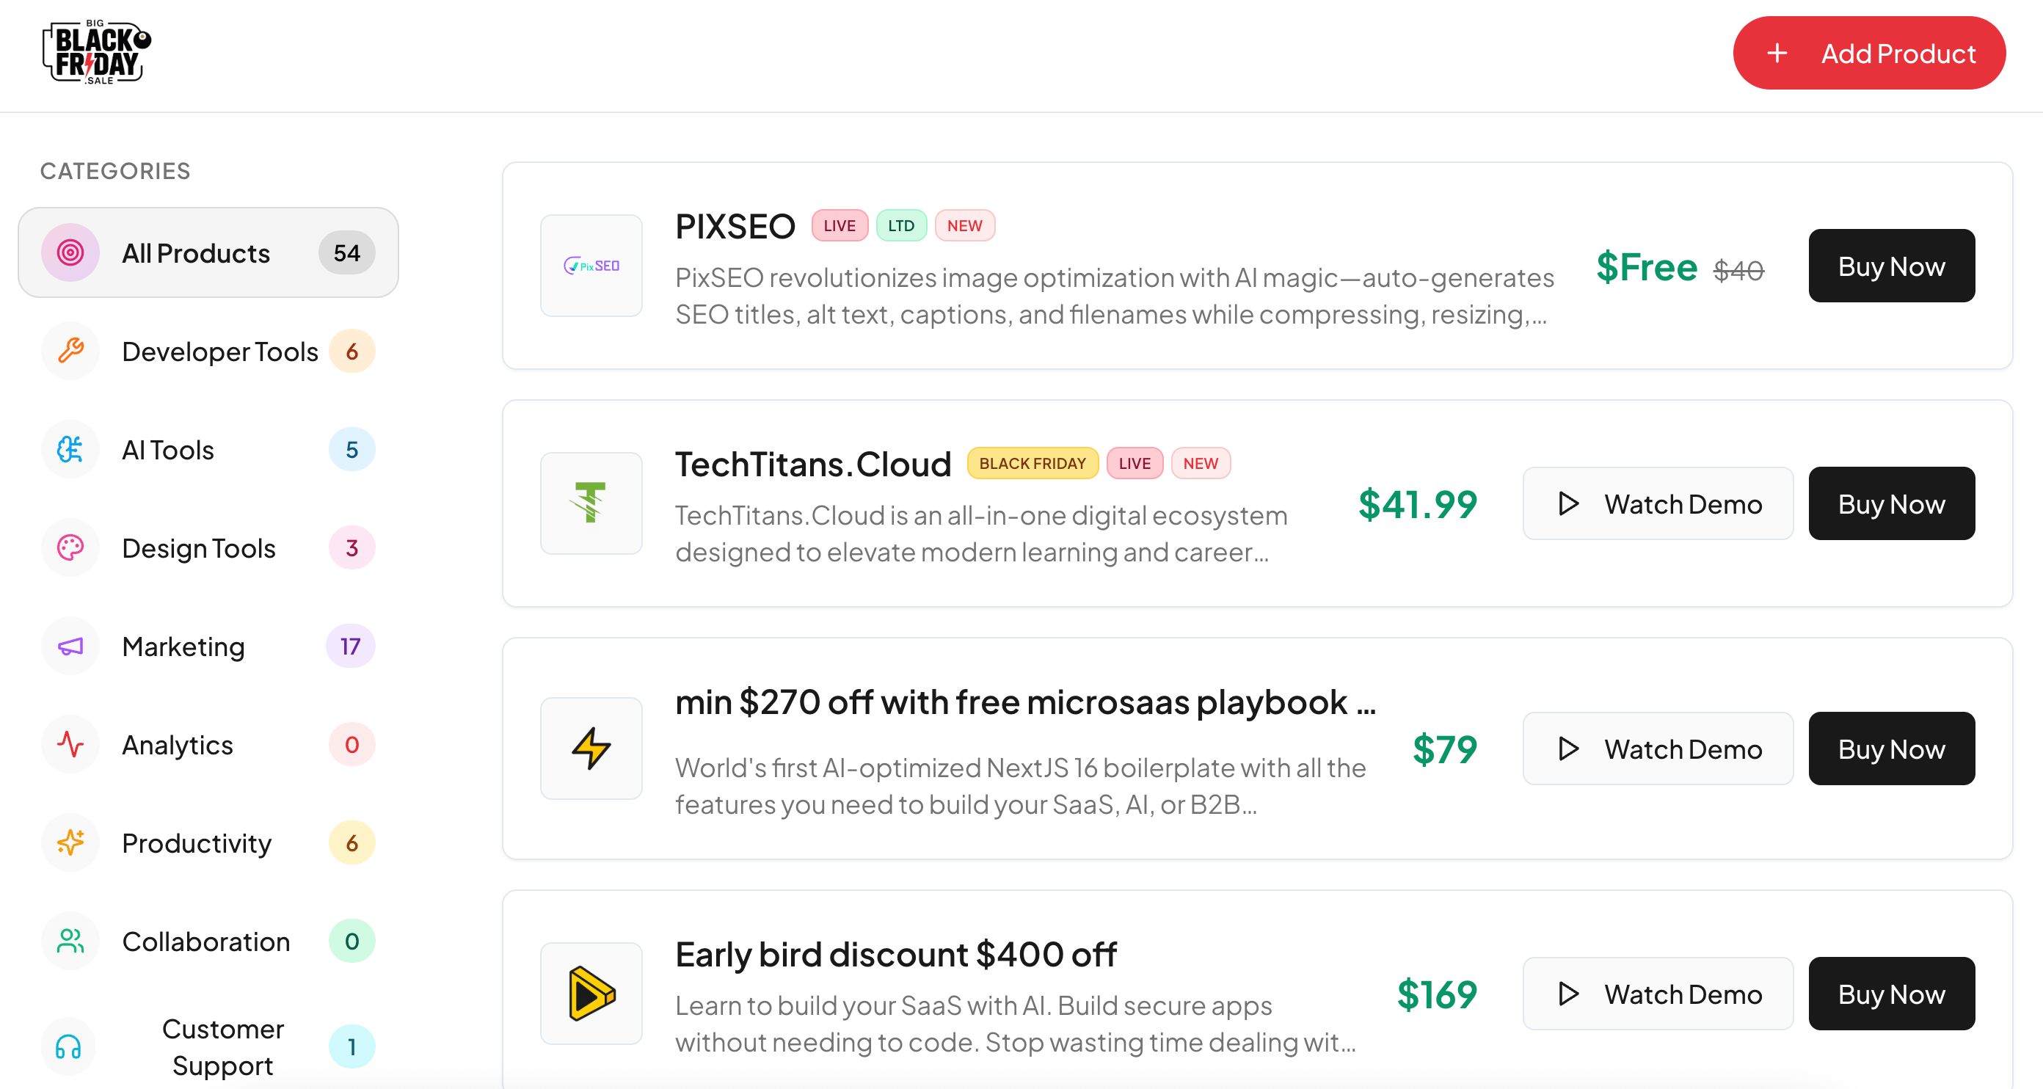Viewport: 2043px width, 1089px height.
Task: Open the PIXSEO product logo thumbnail
Action: (x=591, y=266)
